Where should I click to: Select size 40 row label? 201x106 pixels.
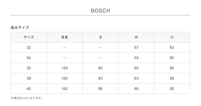tap(29, 89)
